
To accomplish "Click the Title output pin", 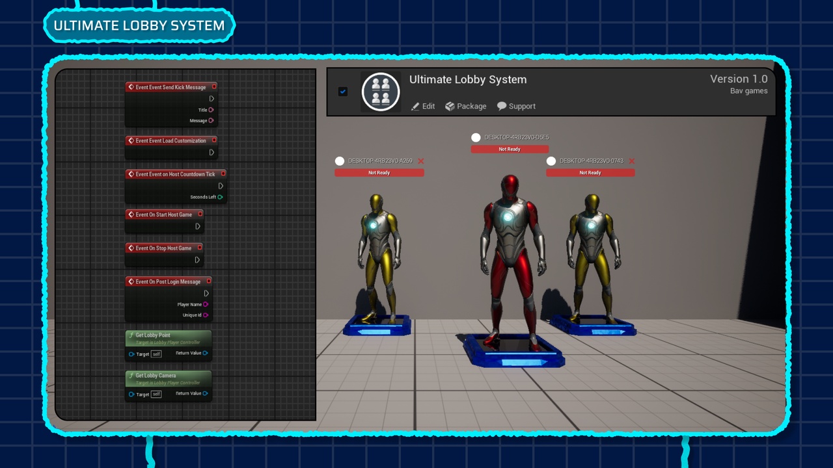I will click(211, 110).
